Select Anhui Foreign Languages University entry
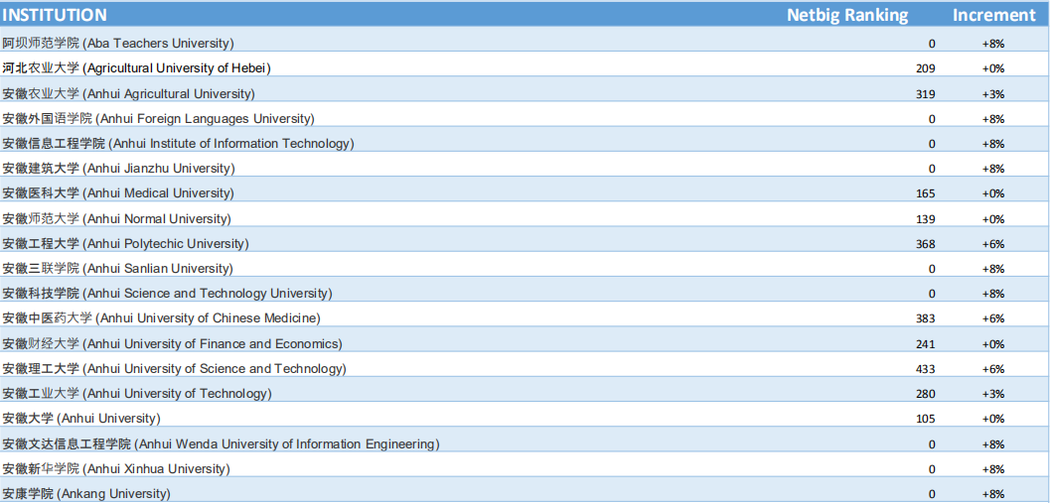The width and height of the screenshot is (1051, 503). (158, 118)
